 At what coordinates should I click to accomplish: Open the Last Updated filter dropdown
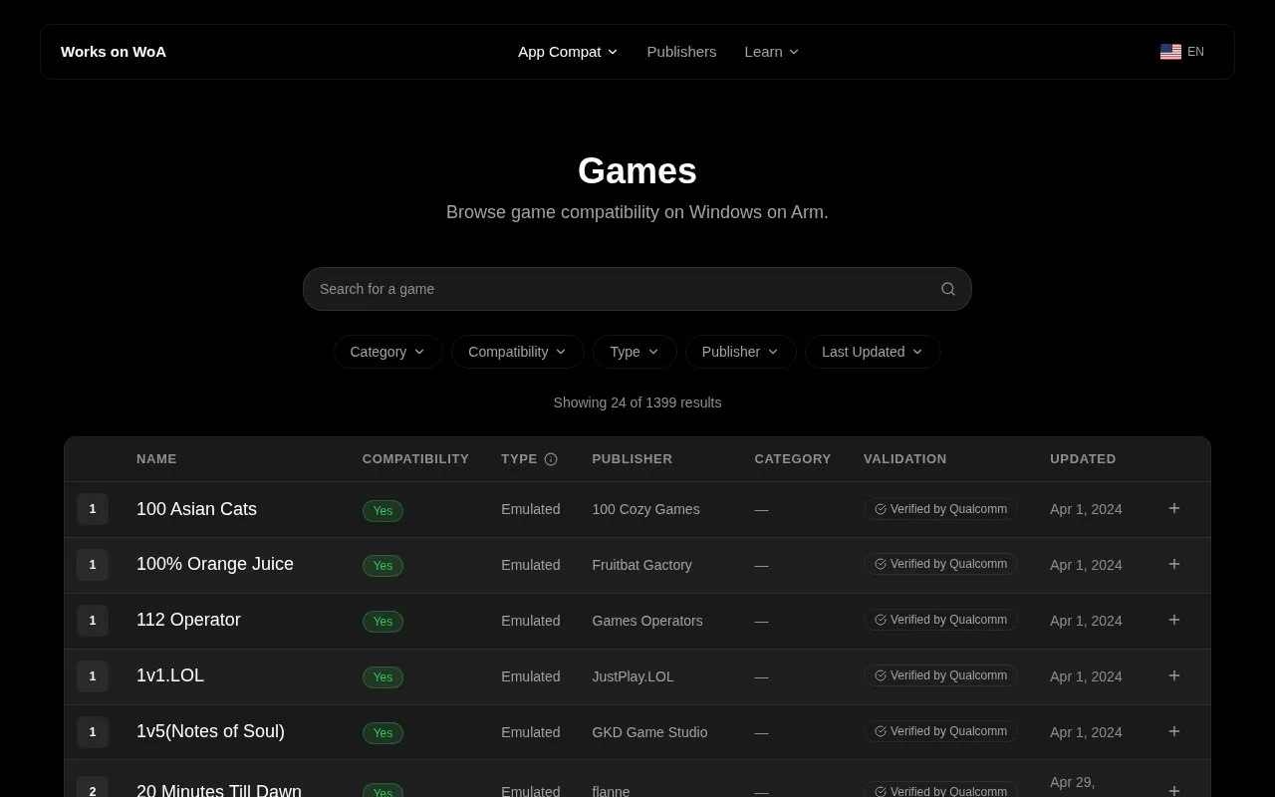click(873, 352)
